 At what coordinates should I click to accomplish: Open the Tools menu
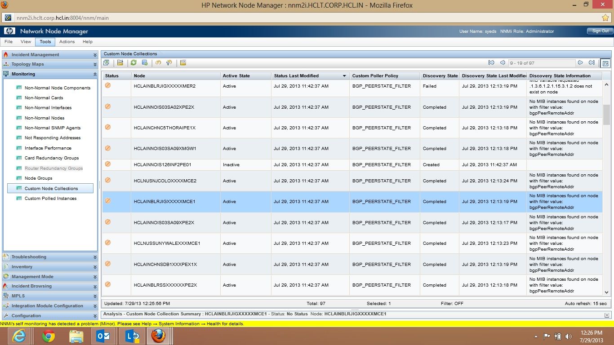(x=45, y=42)
